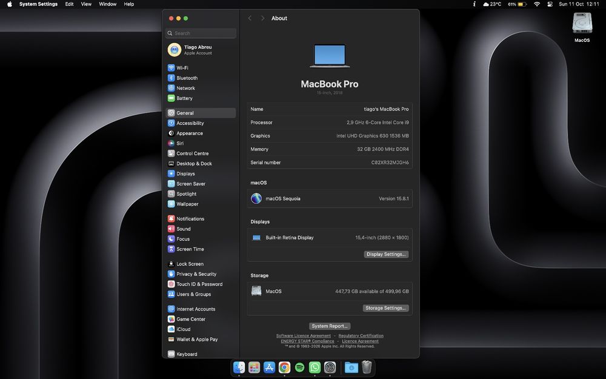Open Control Centre from menu bar
Image resolution: width=606 pixels, height=379 pixels.
point(550,4)
